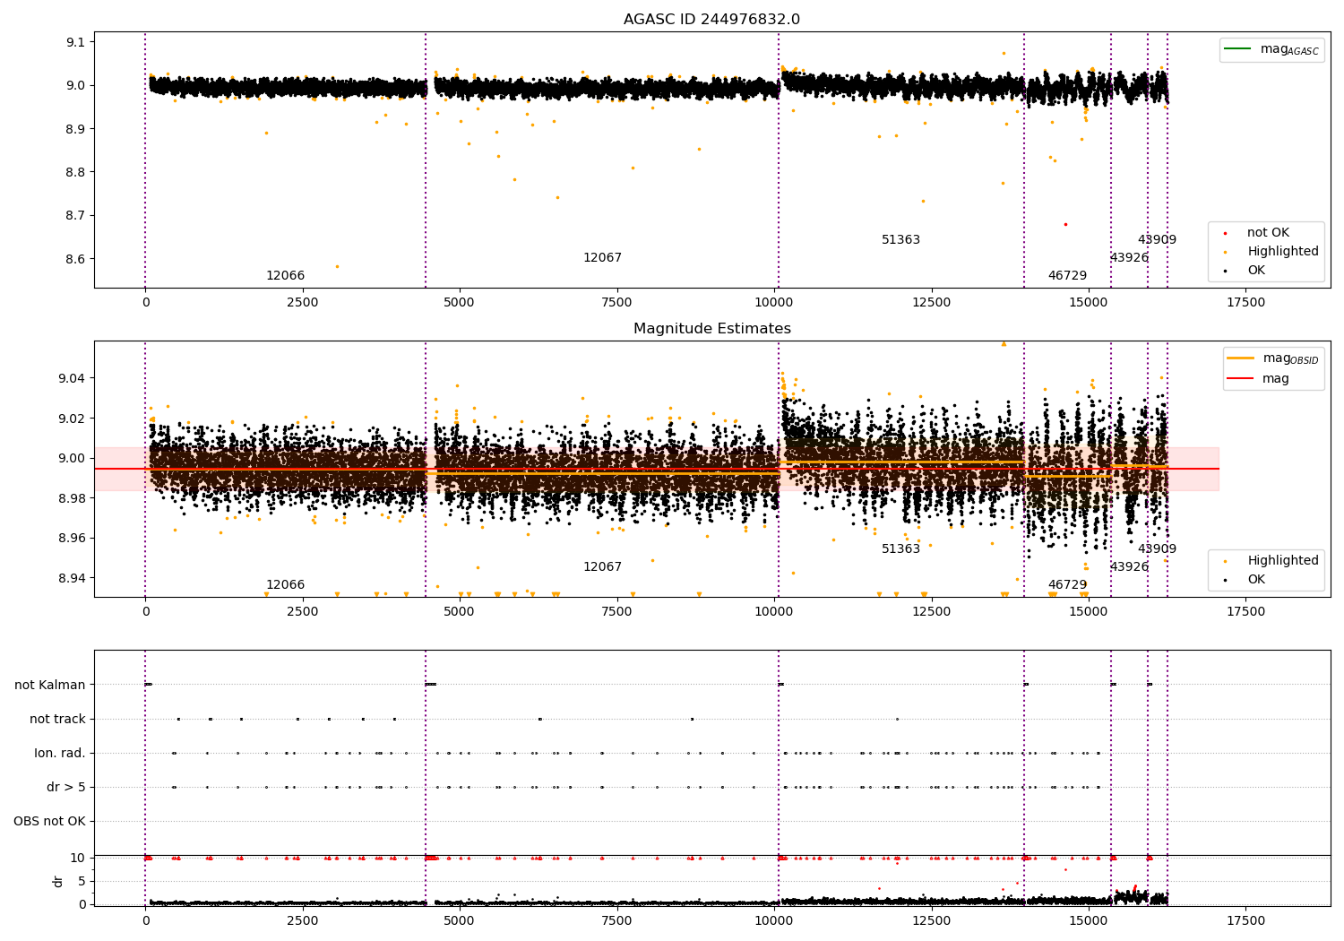Click obsid label 12066 in the AGASC ID plot
Image resolution: width=1344 pixels, height=941 pixels.
pyautogui.click(x=285, y=276)
